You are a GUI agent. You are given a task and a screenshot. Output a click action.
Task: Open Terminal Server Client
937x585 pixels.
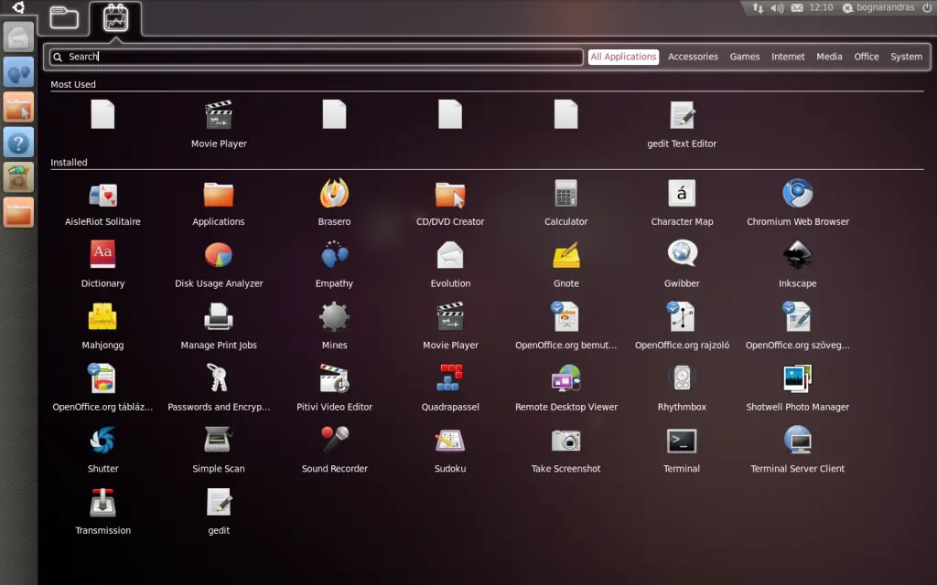click(798, 450)
